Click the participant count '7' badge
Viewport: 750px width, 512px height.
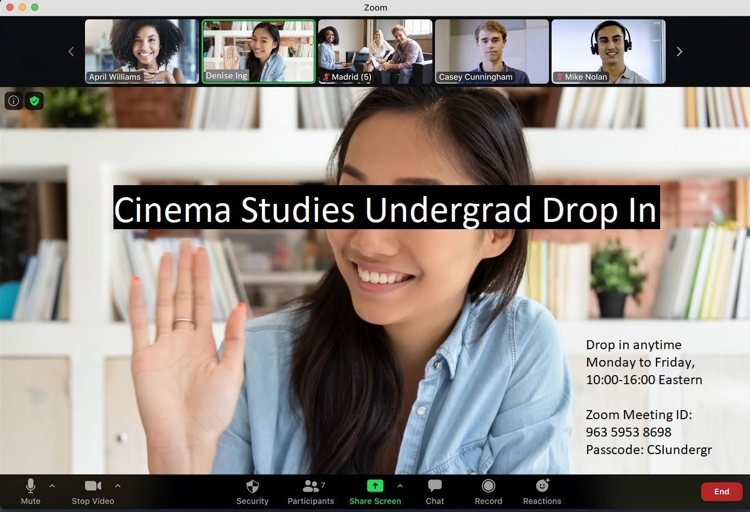click(323, 484)
